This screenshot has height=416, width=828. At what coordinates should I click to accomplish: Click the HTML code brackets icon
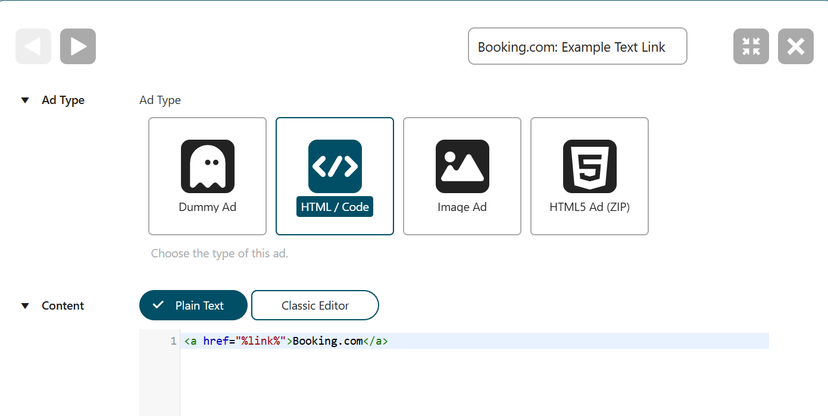[335, 166]
